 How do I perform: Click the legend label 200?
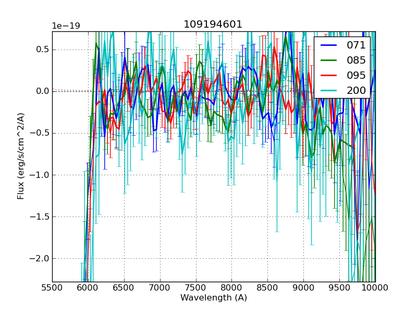356,90
